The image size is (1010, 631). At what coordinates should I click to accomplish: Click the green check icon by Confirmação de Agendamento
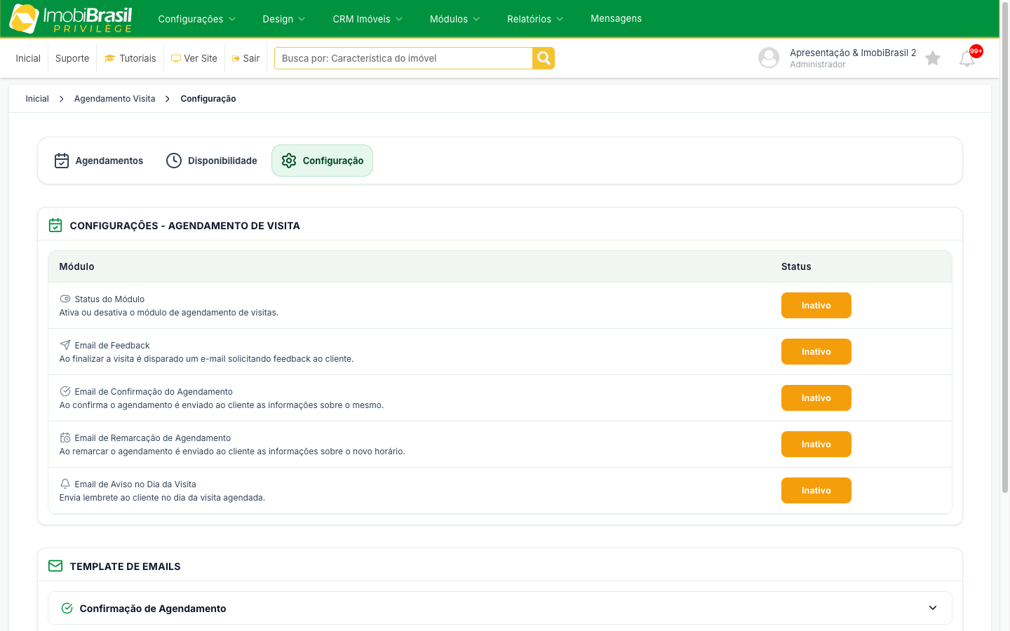(67, 608)
